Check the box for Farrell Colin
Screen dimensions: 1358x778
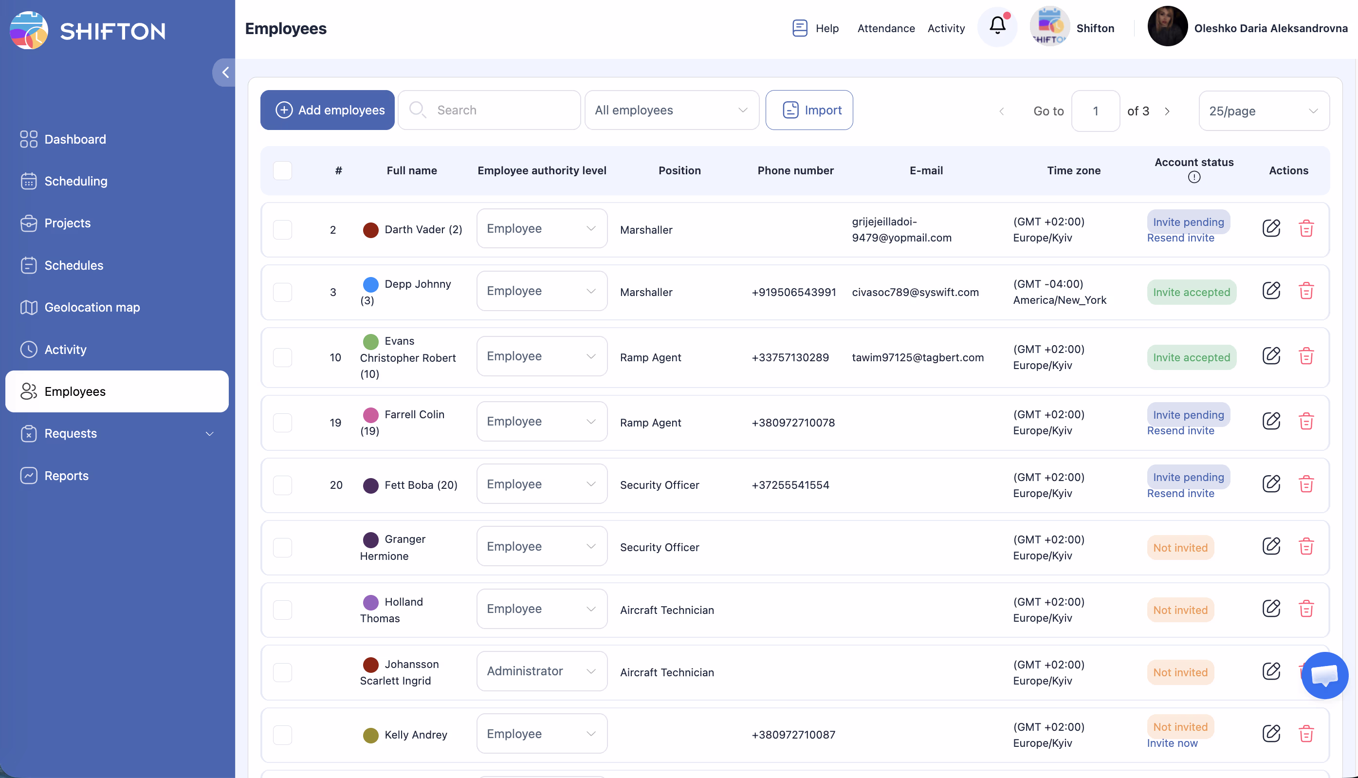click(x=282, y=422)
